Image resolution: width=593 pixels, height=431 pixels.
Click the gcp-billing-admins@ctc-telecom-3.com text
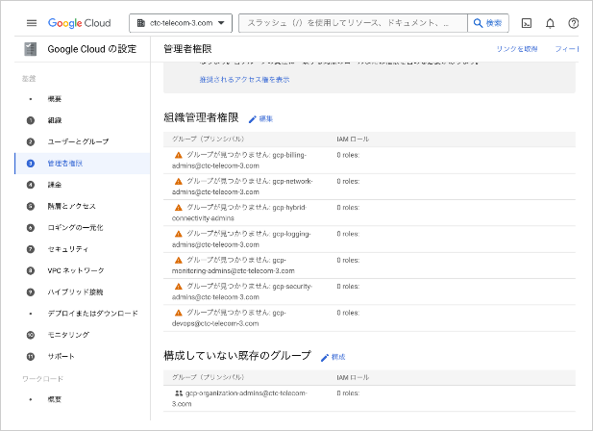[239, 161]
